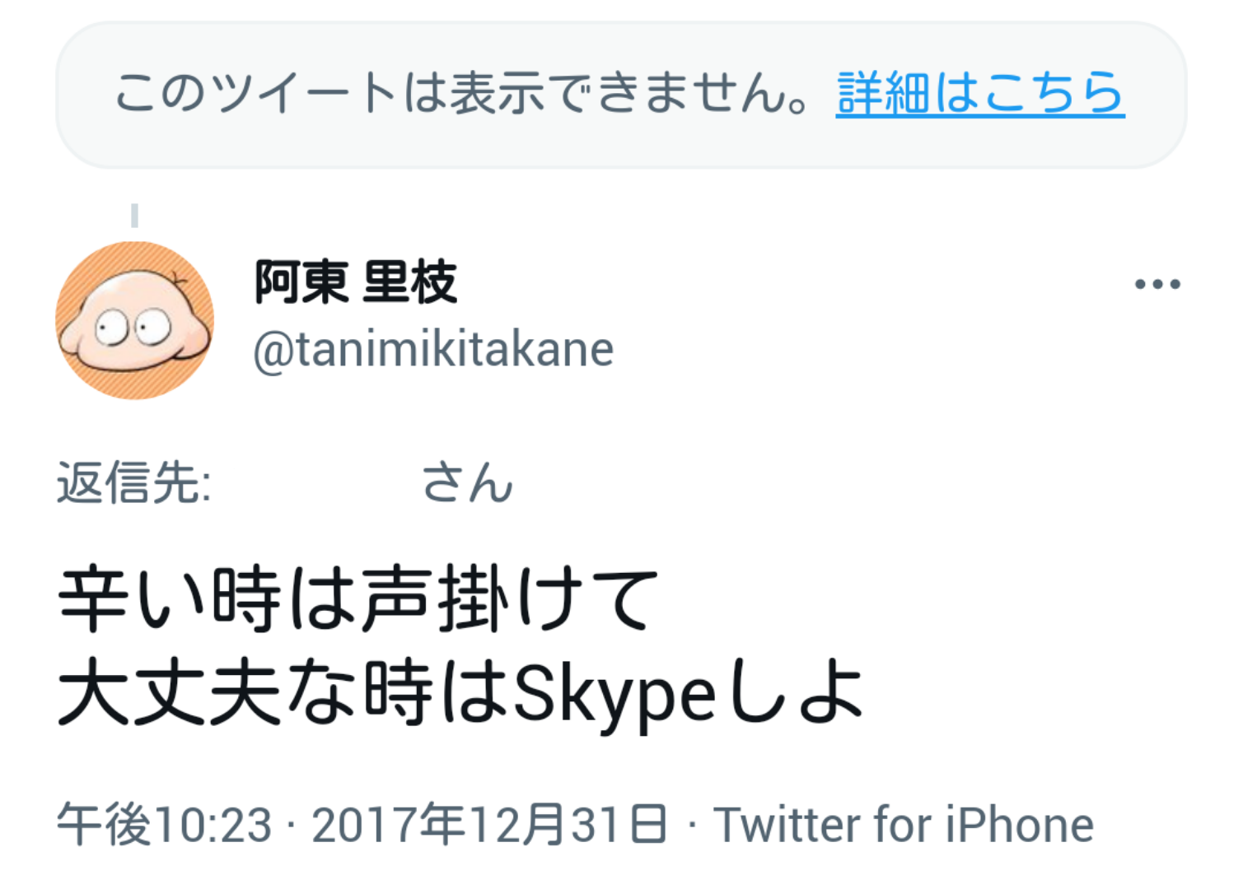The height and width of the screenshot is (889, 1243).
Task: Click さん in the reply-to line
Action: point(467,482)
